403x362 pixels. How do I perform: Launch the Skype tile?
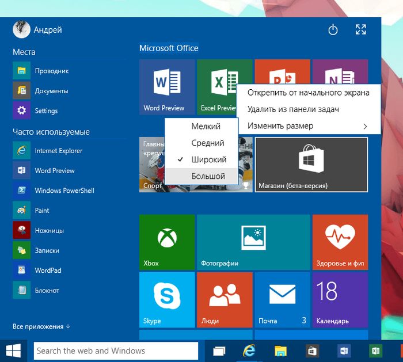[167, 300]
